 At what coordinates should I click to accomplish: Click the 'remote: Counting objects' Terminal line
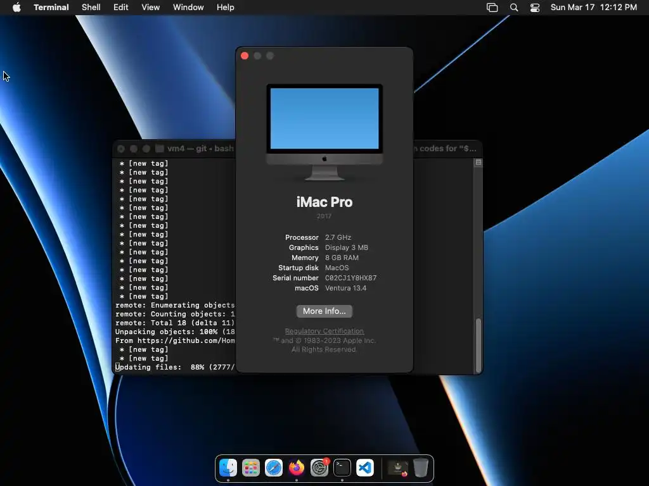click(x=175, y=314)
